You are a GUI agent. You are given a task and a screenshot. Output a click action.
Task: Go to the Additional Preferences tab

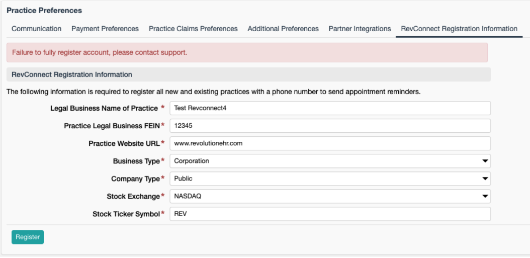tap(283, 29)
